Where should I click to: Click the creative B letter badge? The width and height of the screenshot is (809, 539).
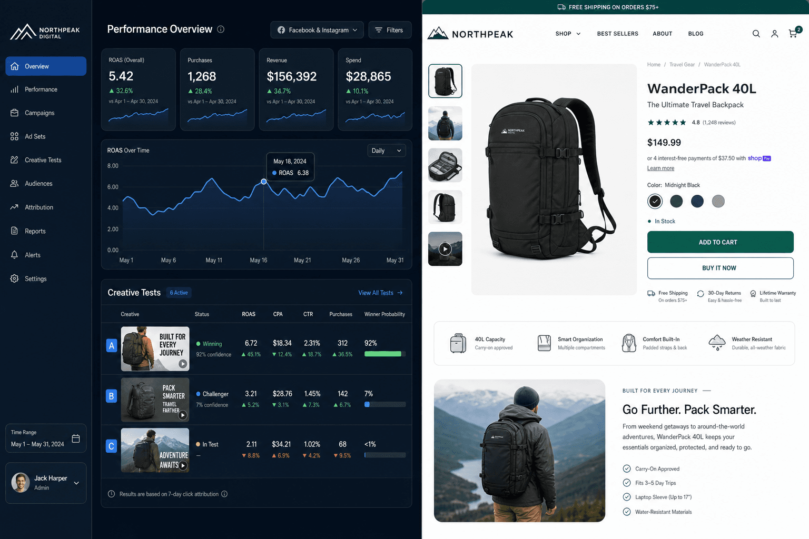pyautogui.click(x=111, y=396)
